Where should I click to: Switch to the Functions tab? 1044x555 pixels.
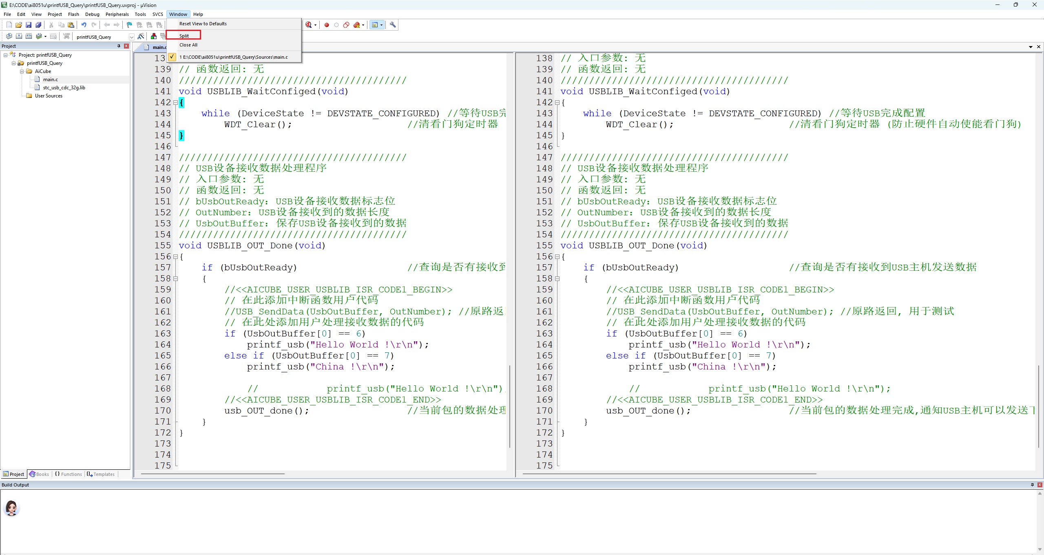pyautogui.click(x=69, y=474)
